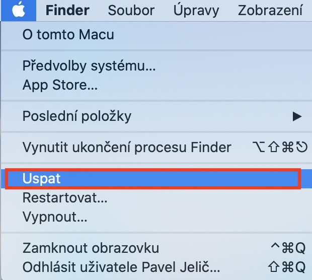Open the Finder application menu
The width and height of the screenshot is (312, 280).
tap(67, 10)
